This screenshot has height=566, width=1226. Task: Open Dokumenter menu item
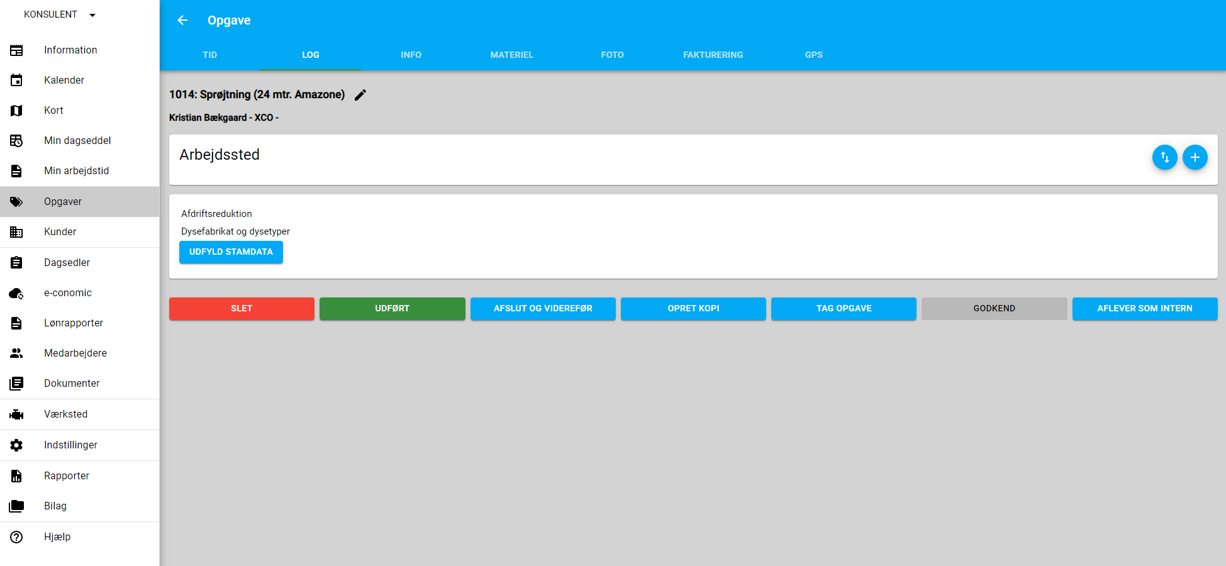pos(79,384)
